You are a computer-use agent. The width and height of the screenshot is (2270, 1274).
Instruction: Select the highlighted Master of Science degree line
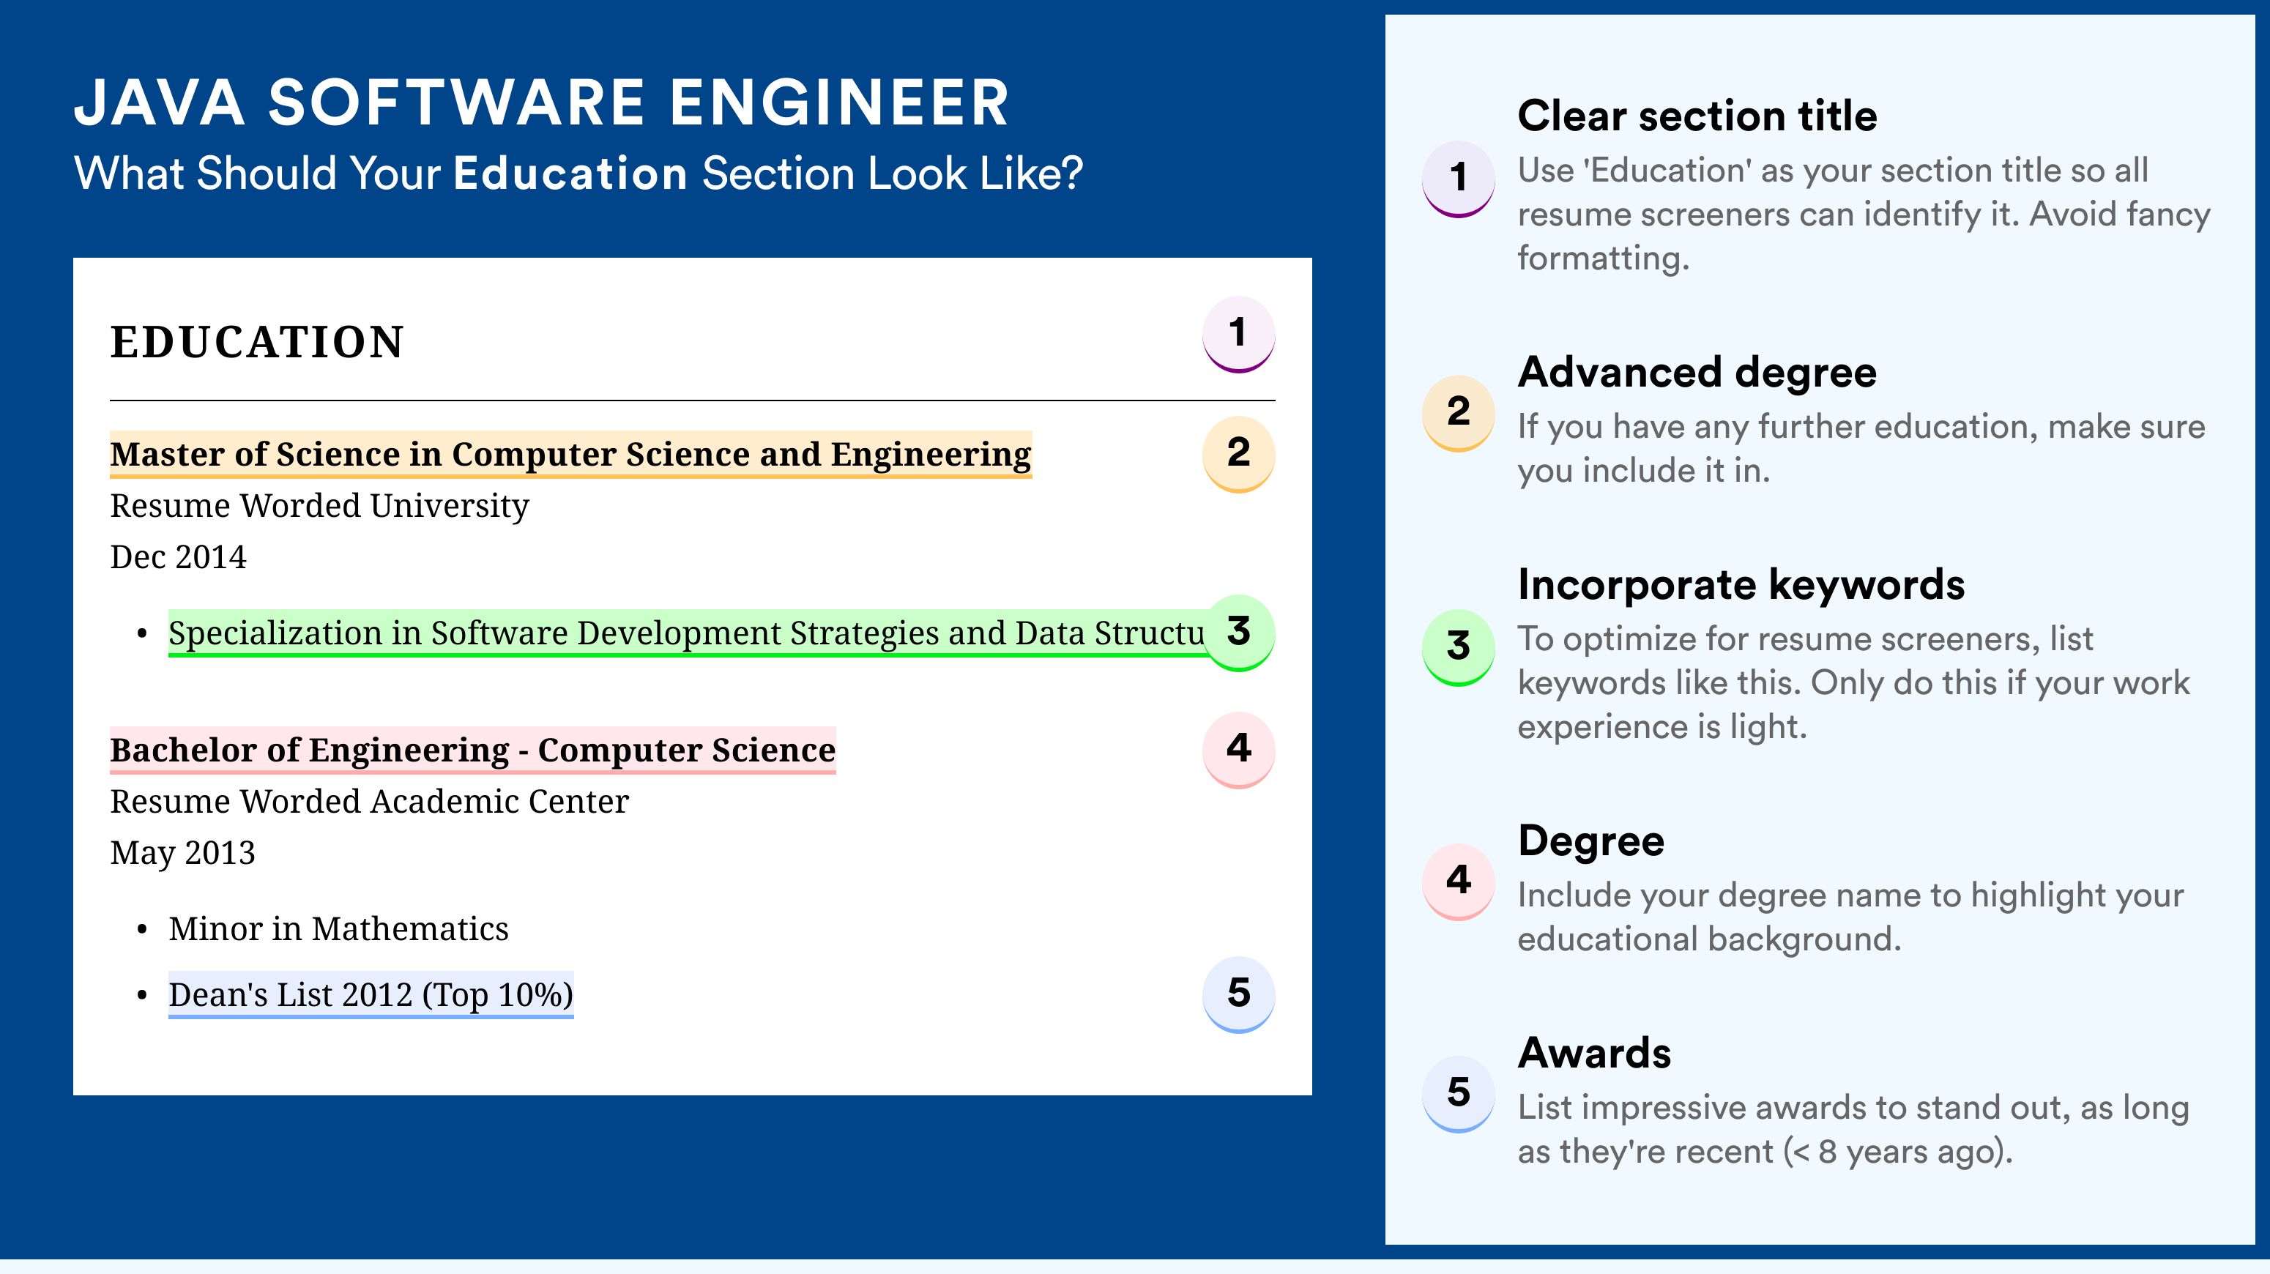pyautogui.click(x=571, y=455)
